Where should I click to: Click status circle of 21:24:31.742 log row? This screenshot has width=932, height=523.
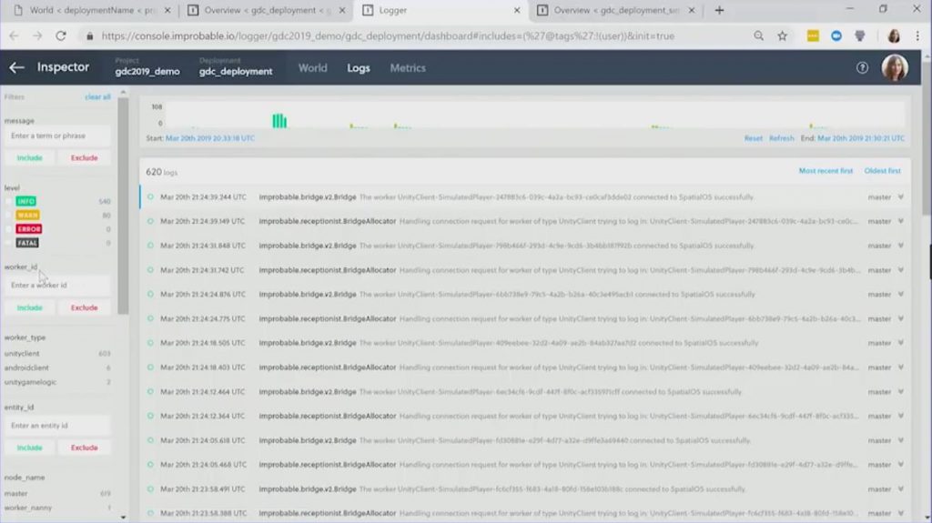(150, 270)
